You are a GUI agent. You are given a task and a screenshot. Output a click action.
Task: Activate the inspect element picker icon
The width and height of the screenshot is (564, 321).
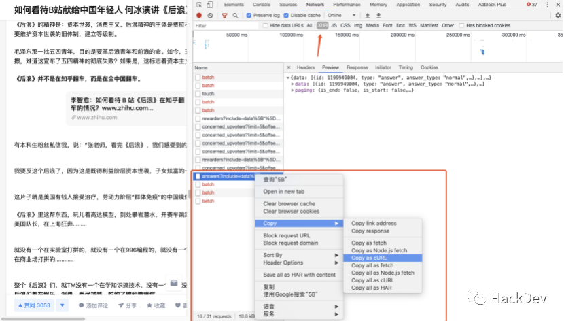coord(199,5)
